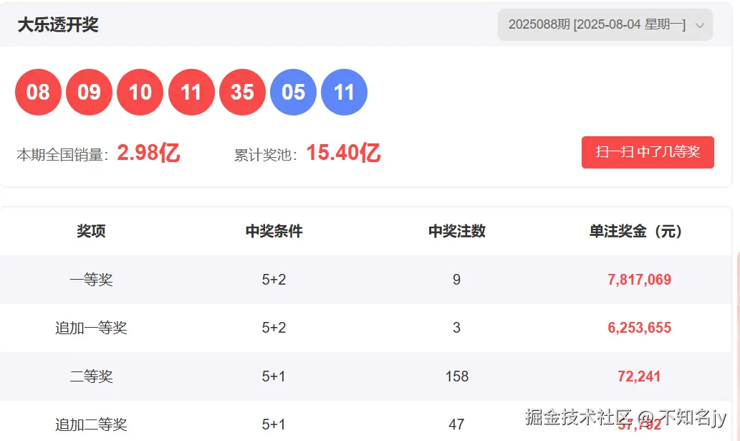Select the red lottery ball 08
Image resolution: width=740 pixels, height=441 pixels.
tap(39, 92)
